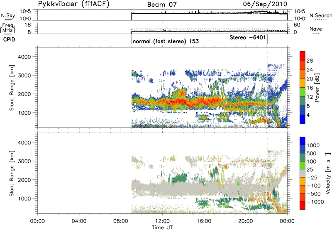Click the 16:00 time tick label
Viewport: 332px width, 230px height.
[204, 221]
